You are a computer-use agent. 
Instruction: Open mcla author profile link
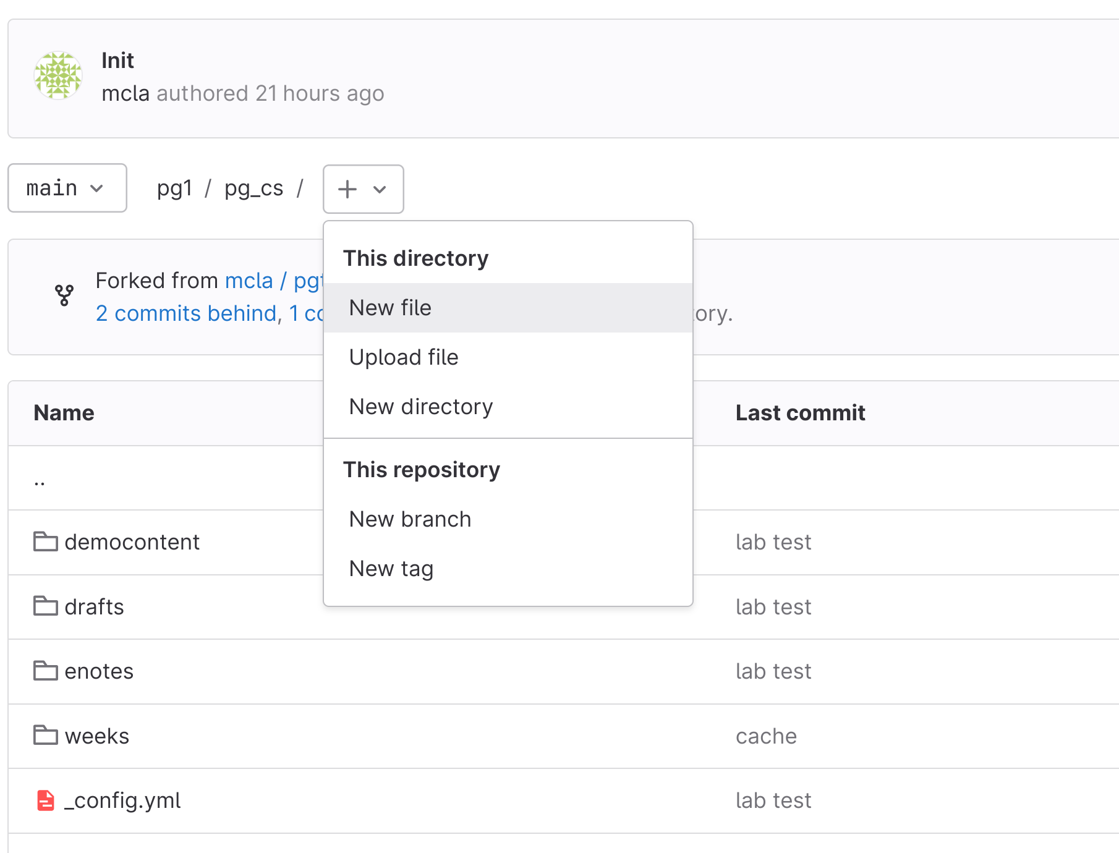tap(126, 93)
